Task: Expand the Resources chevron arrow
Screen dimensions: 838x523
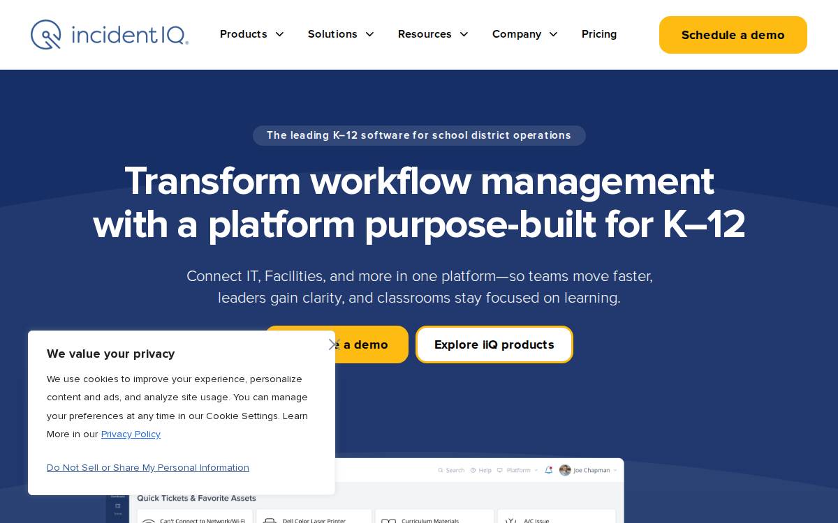Action: (464, 34)
